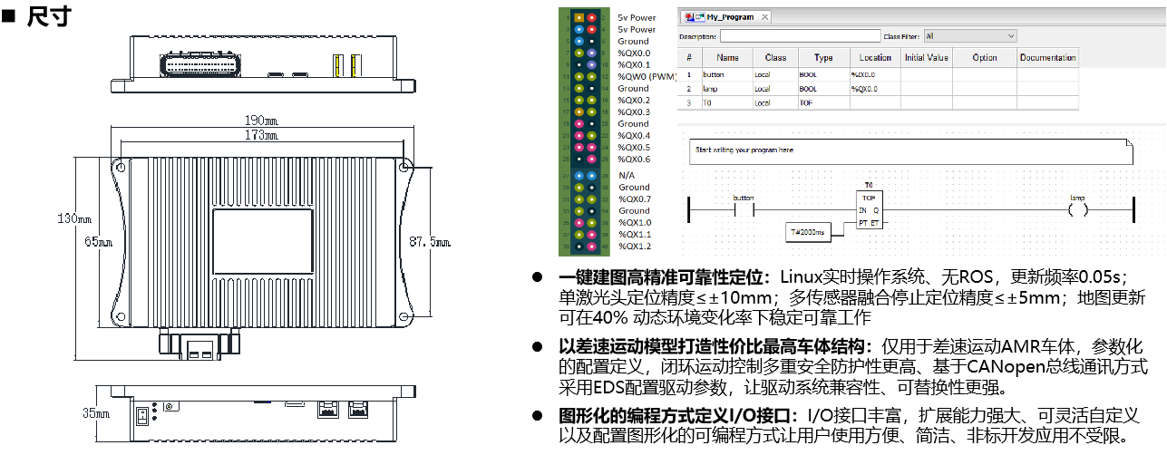The height and width of the screenshot is (455, 1167).
Task: Select the 'Start writing your program here' comment
Action: coord(910,150)
